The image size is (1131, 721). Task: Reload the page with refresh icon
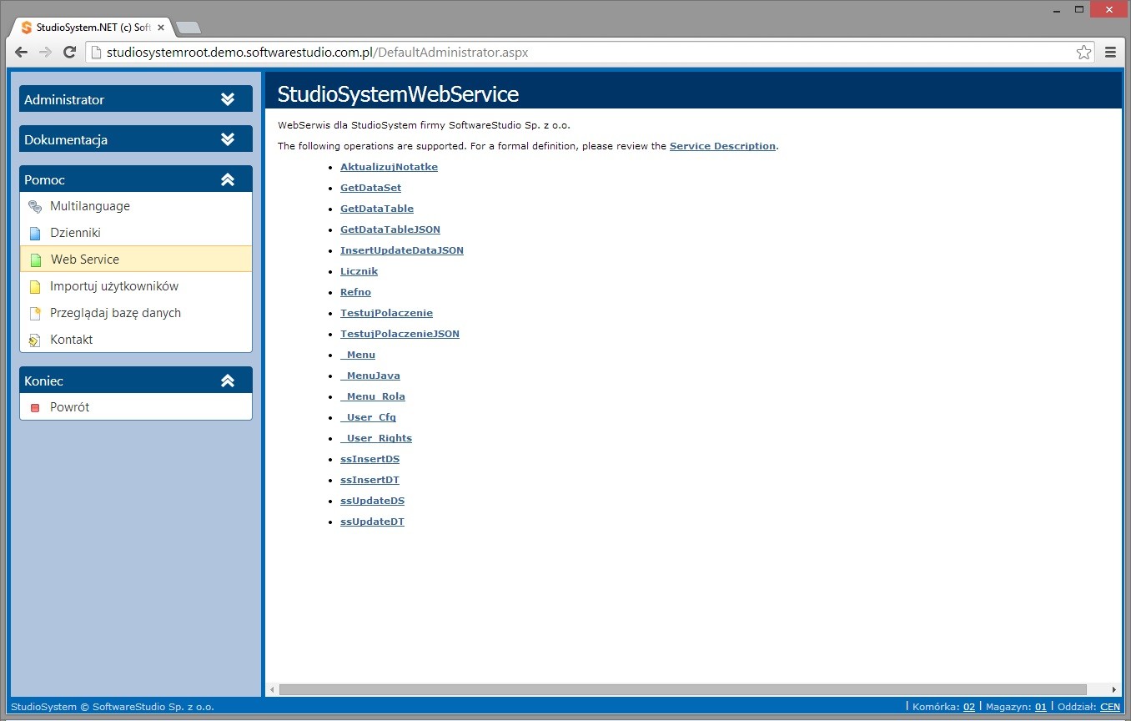coord(70,53)
